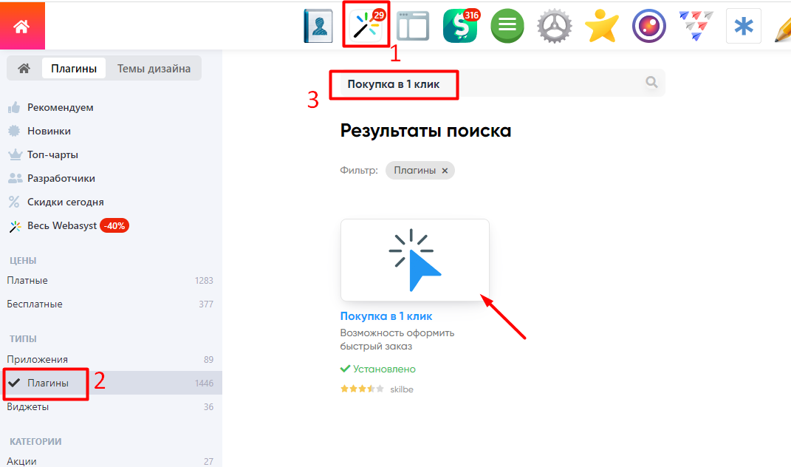Screen dimensions: 791x467
Task: Launch the Installer app with 29 badge
Action: click(366, 27)
